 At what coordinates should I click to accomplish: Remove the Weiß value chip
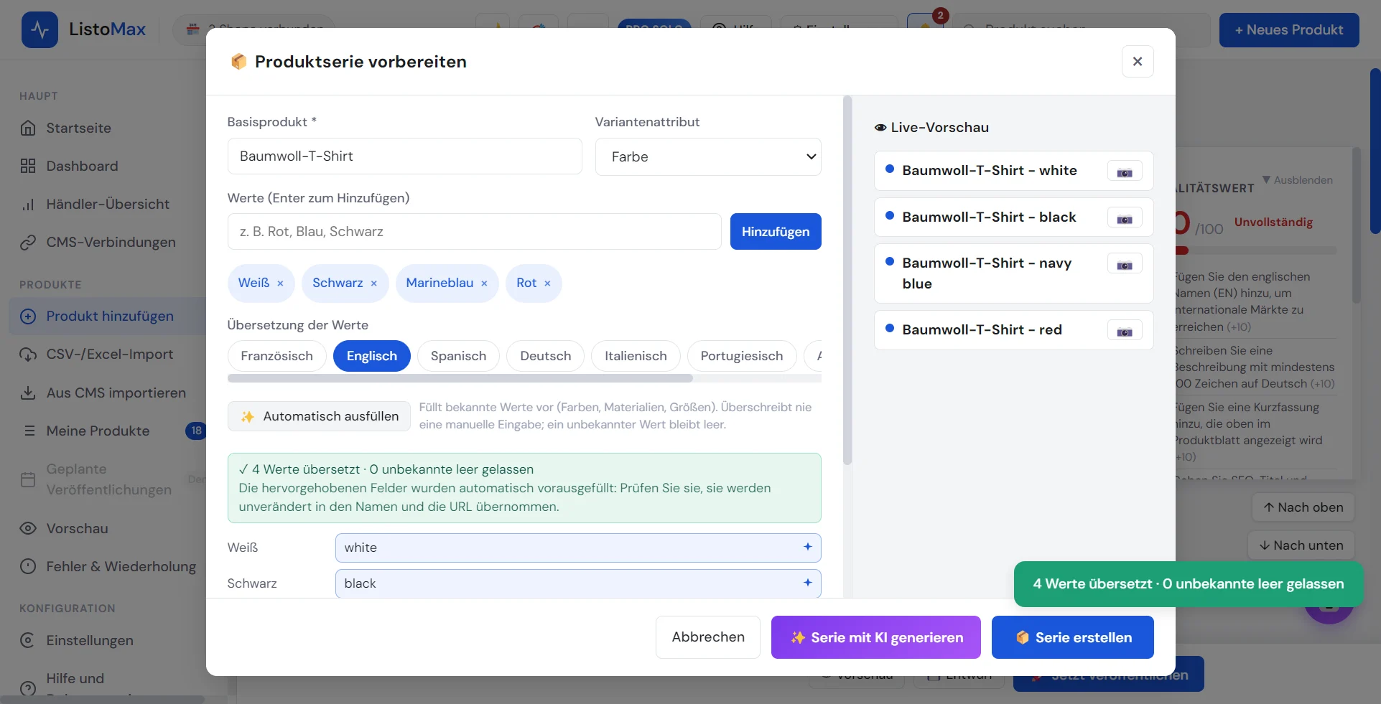point(280,283)
